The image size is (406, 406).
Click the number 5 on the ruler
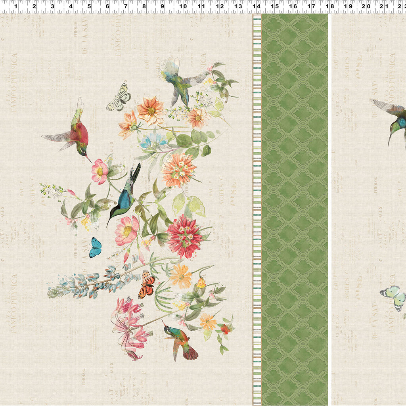(89, 6)
